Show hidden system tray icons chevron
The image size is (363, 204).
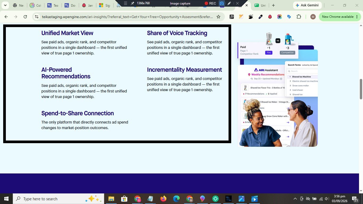point(295,199)
